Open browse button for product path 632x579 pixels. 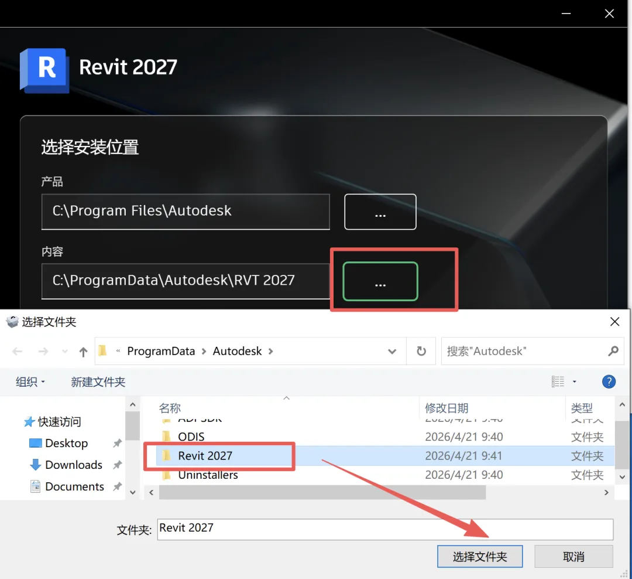(x=380, y=212)
